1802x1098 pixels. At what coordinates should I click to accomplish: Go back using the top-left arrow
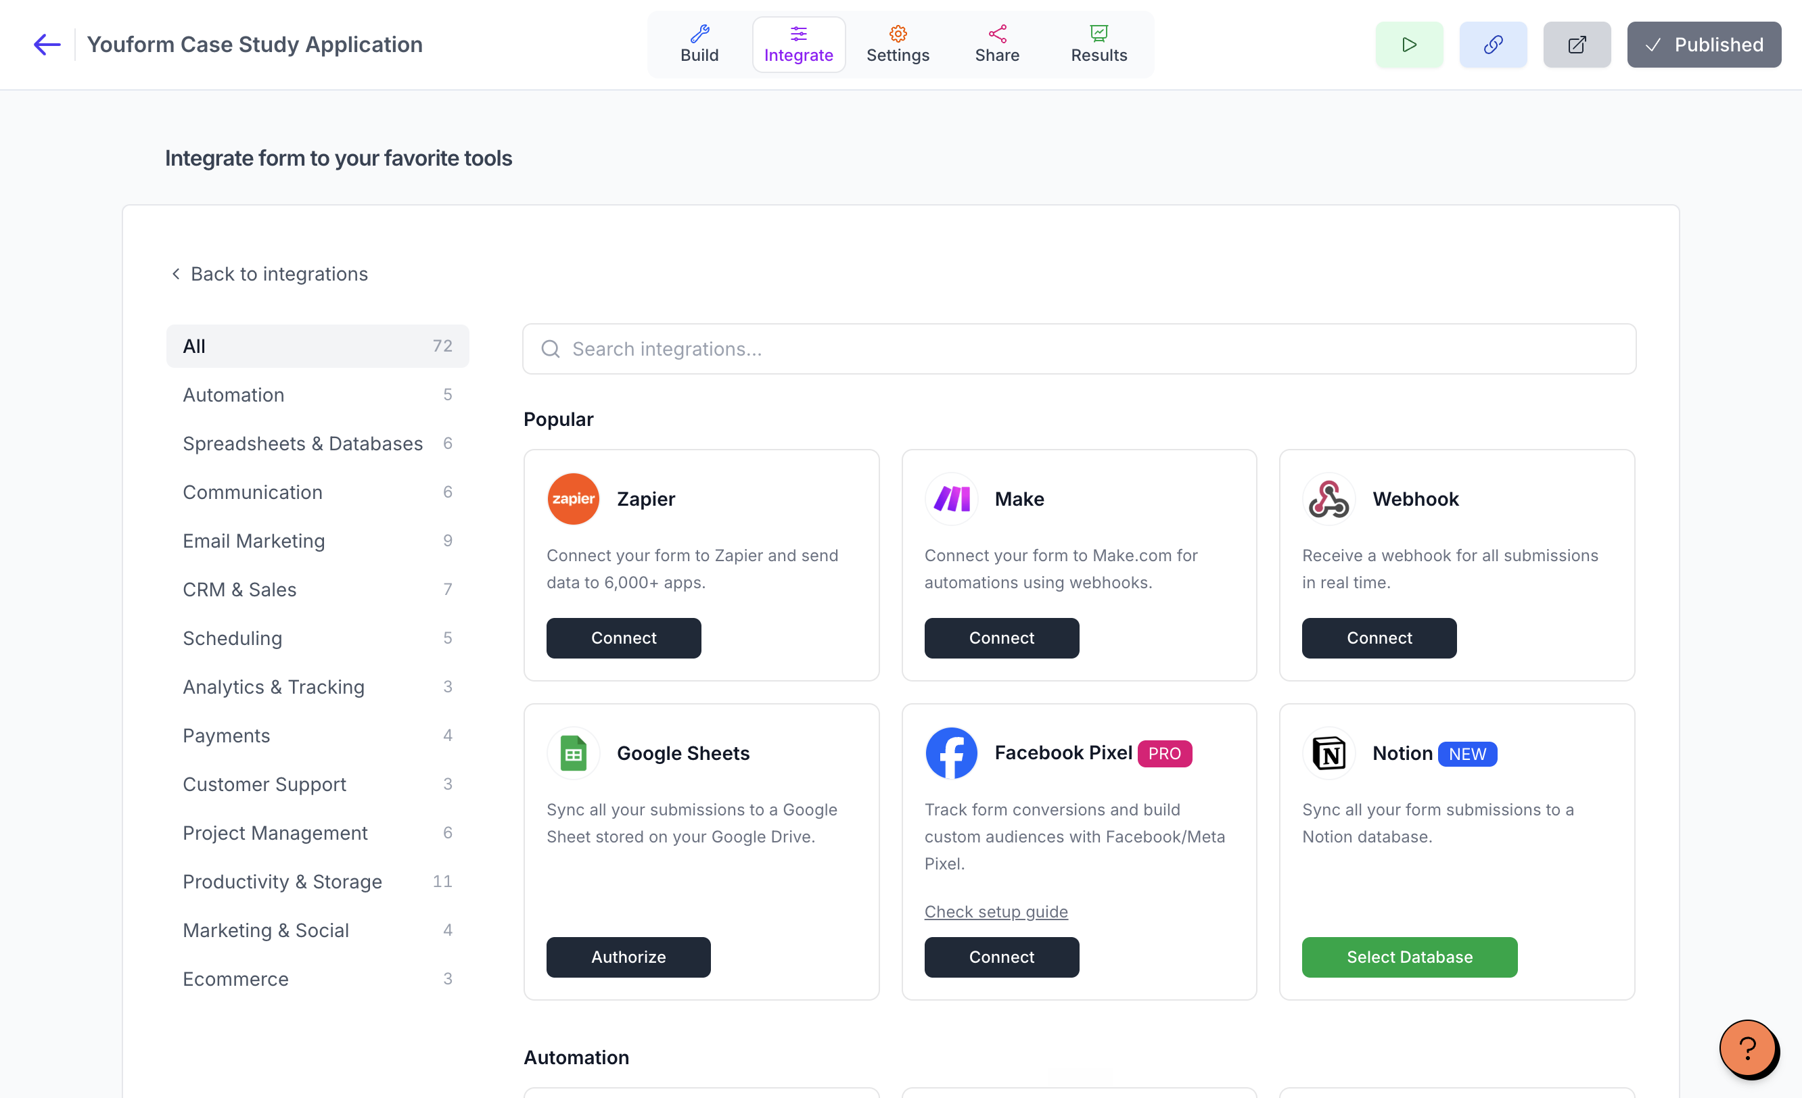47,45
